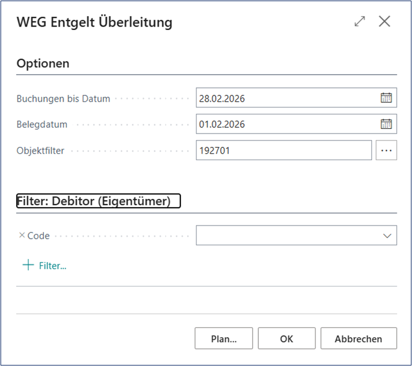Confirm with the OK button
412x366 pixels.
[287, 339]
